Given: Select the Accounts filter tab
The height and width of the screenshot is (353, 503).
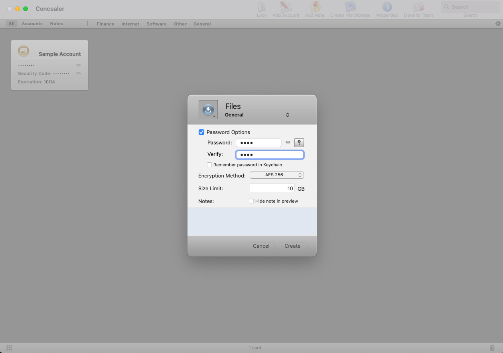Looking at the screenshot, I should click(x=32, y=24).
